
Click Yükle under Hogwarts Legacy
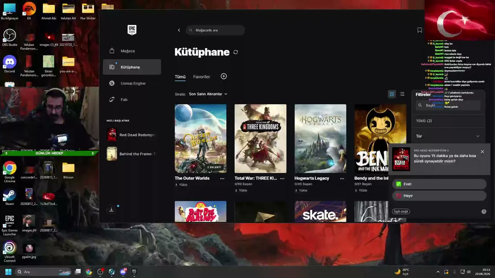pos(301,190)
